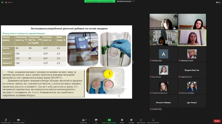Click the 'Контр.' row label in the table

point(6,48)
